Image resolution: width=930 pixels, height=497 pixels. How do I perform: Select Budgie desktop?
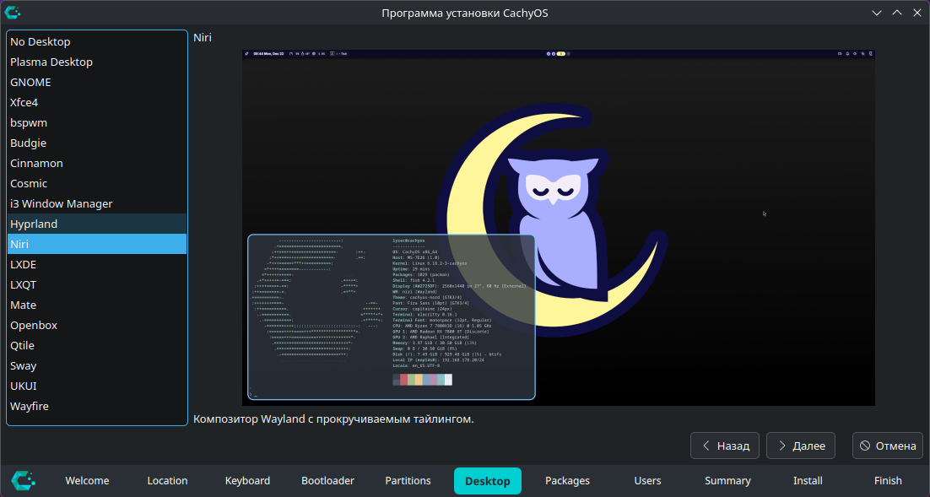tap(97, 143)
